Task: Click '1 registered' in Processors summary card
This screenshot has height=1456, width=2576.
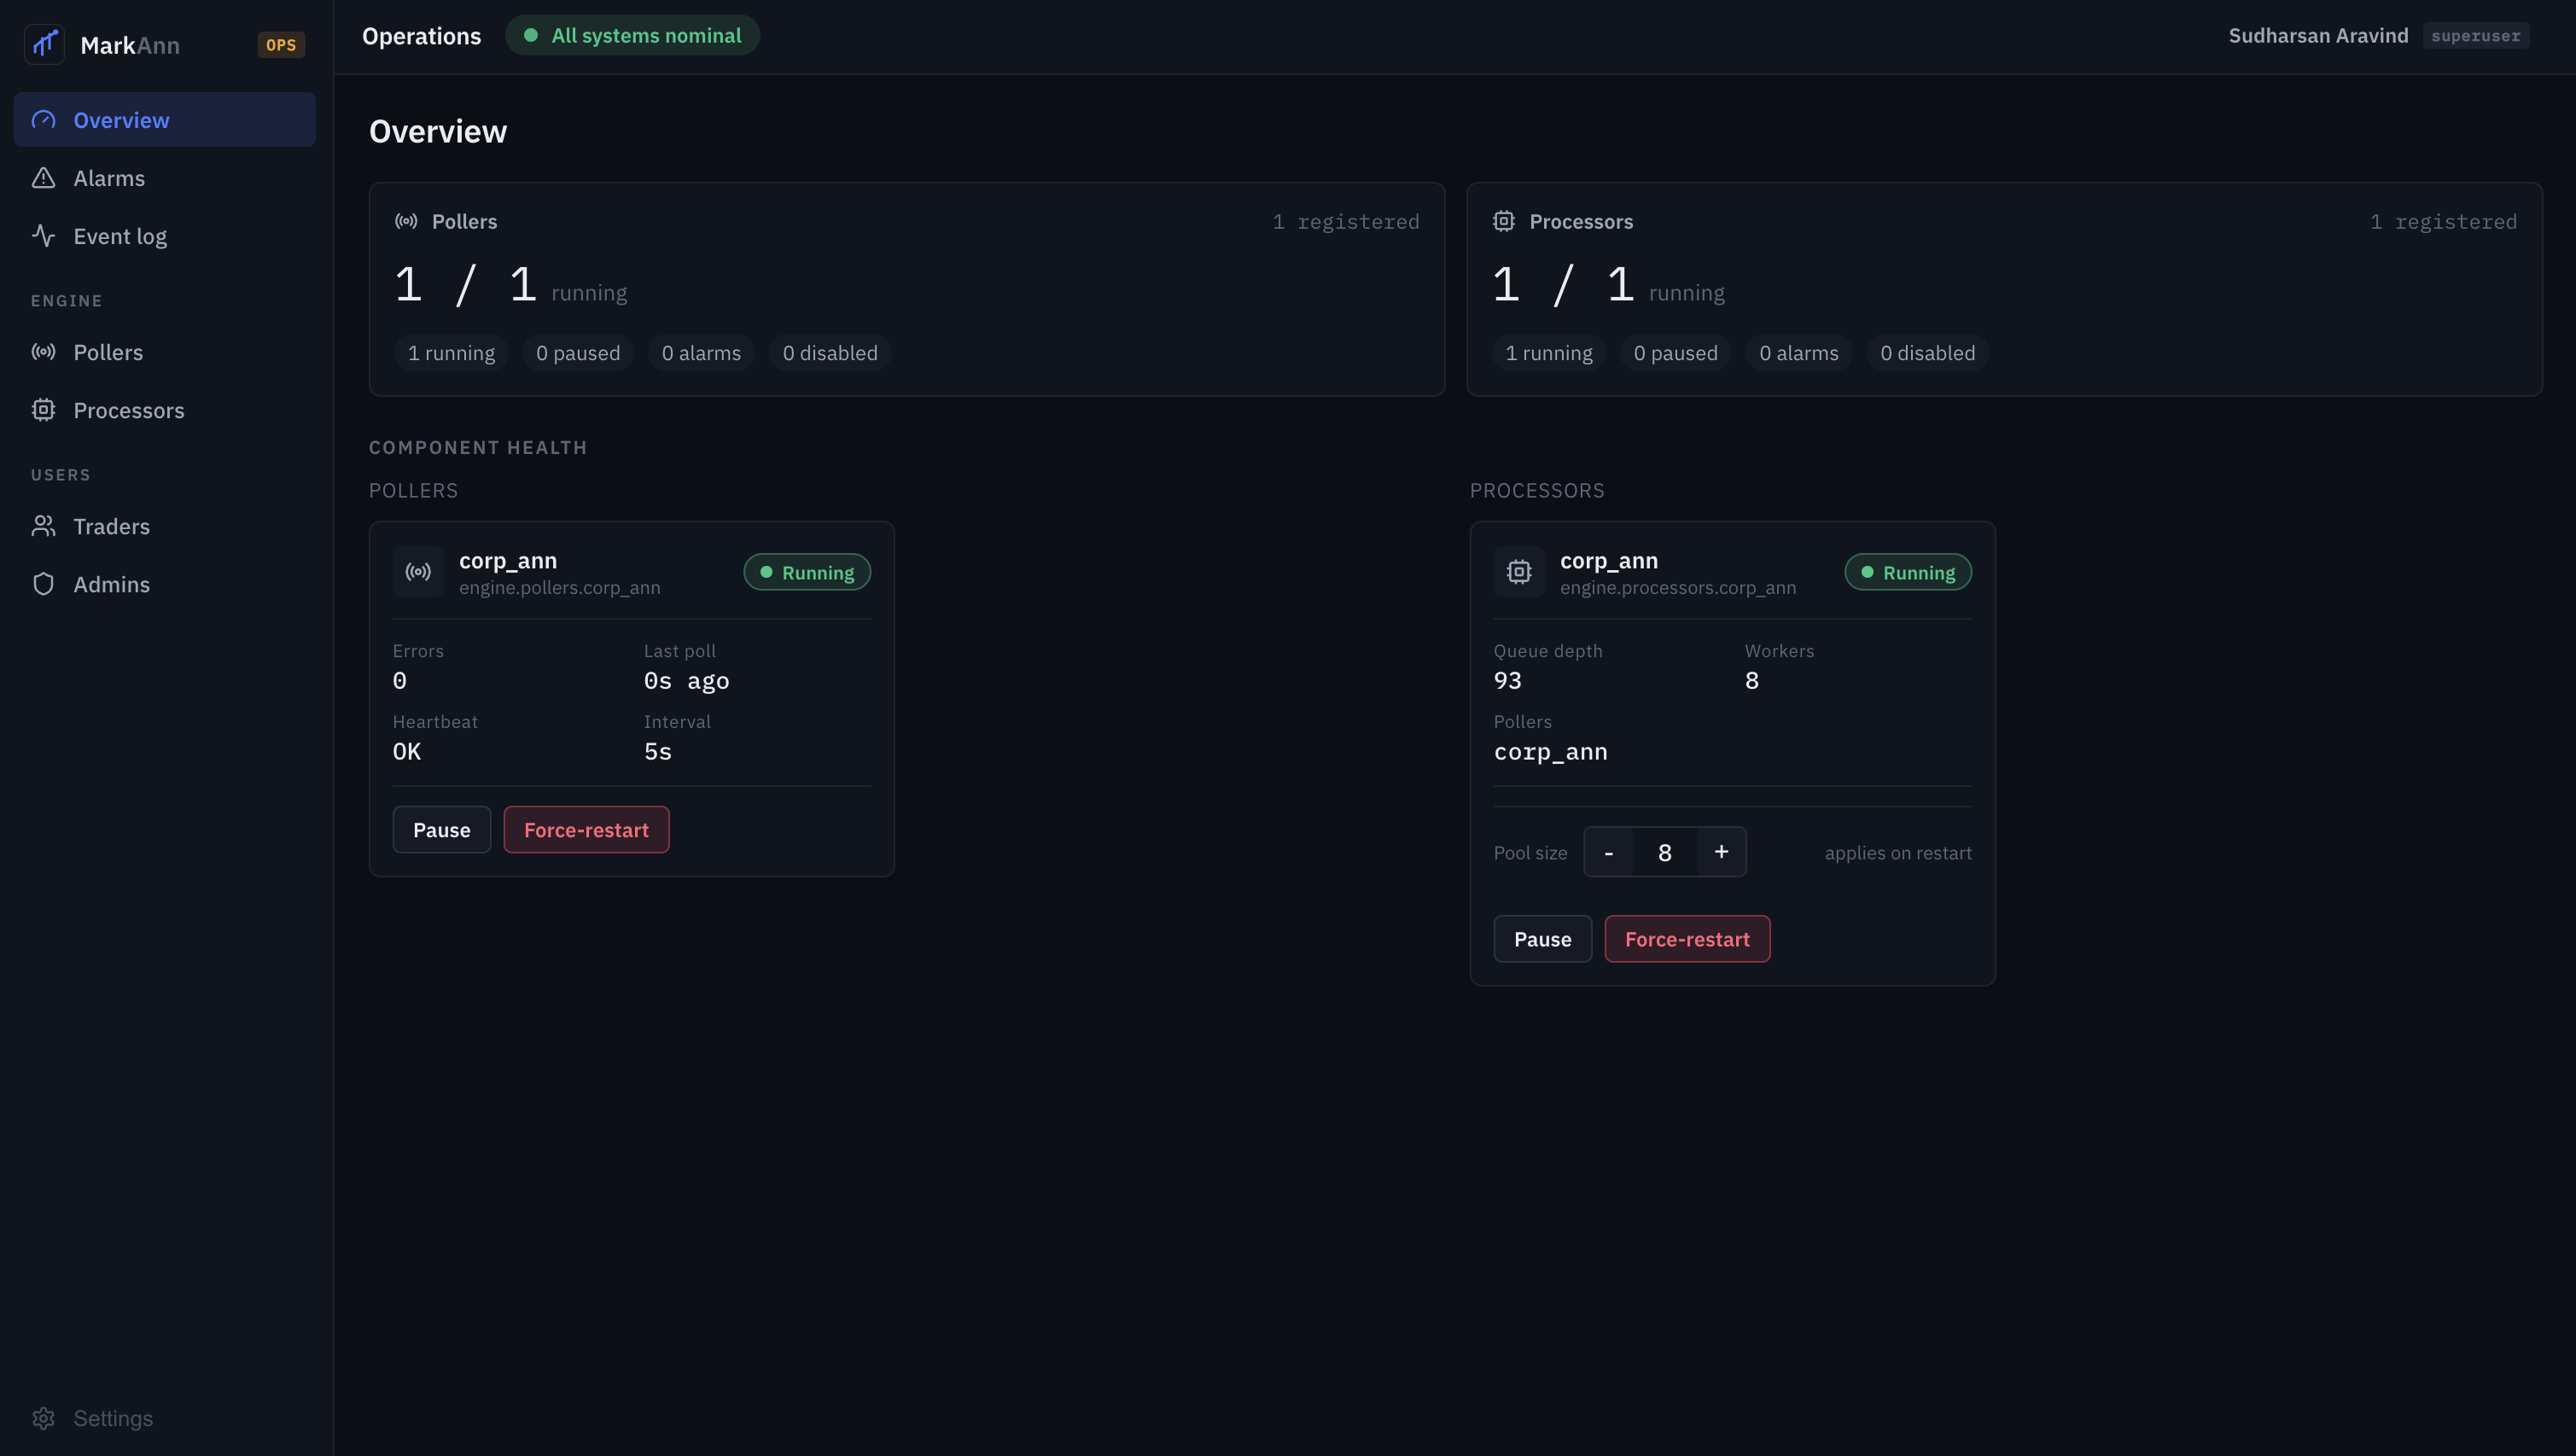Action: [x=2444, y=222]
